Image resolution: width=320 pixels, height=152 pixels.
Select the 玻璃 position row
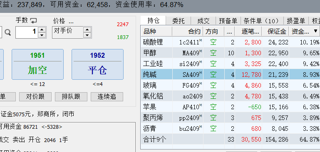(231, 85)
